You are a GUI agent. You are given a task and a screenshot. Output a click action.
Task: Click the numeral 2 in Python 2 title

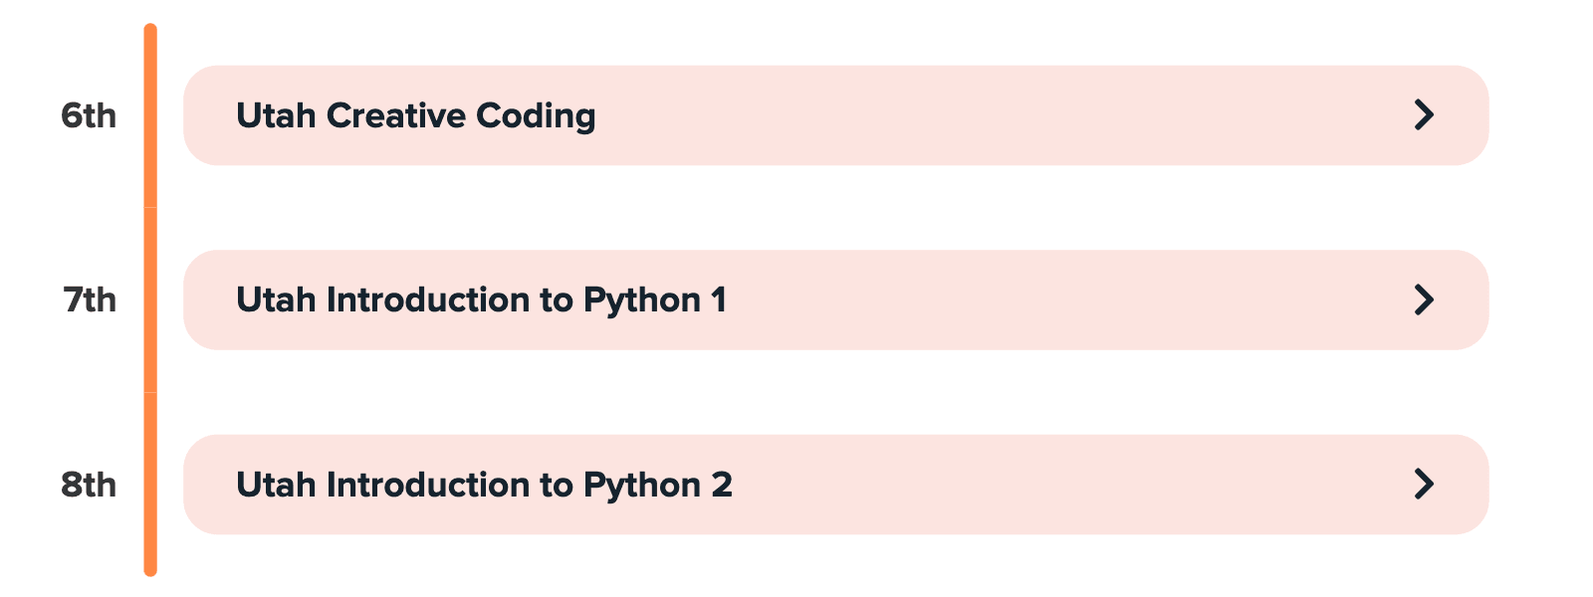pyautogui.click(x=722, y=485)
